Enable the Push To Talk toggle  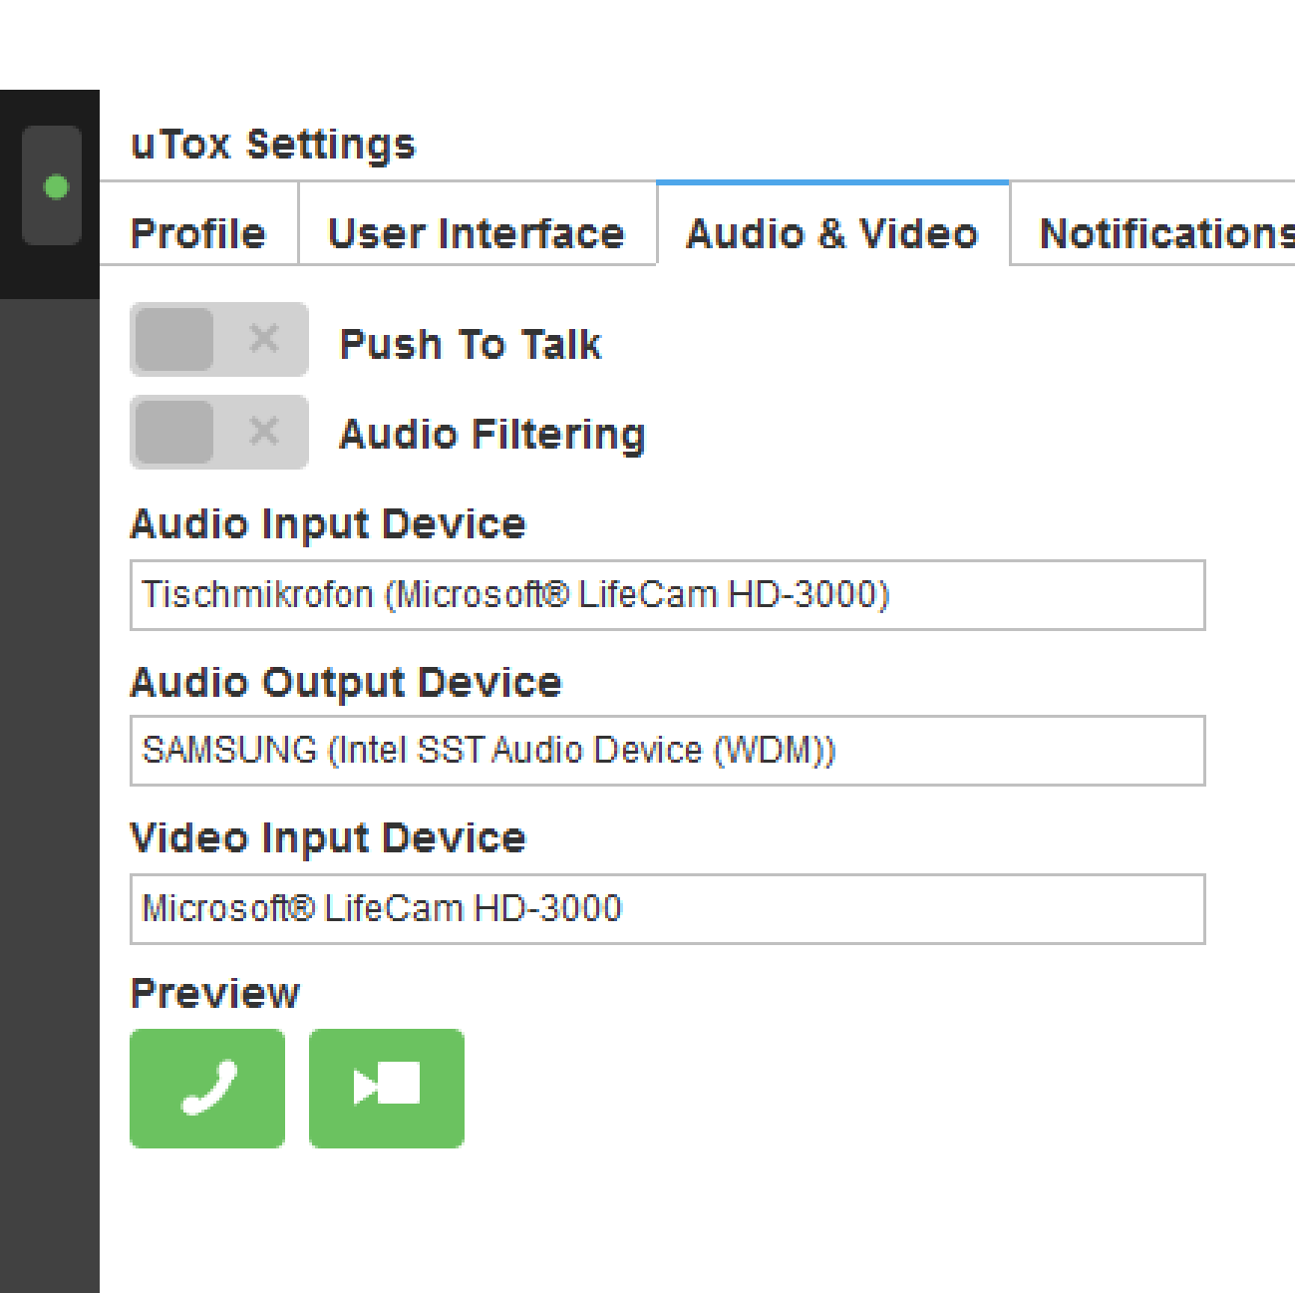coord(219,339)
